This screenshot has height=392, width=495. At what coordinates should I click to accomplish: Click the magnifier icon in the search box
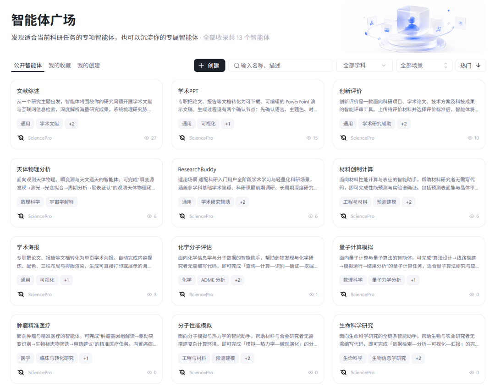[x=236, y=65]
